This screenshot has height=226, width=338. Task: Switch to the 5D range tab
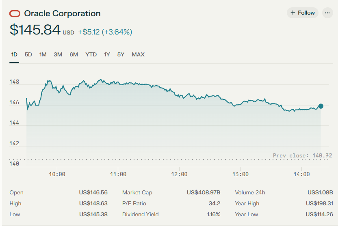click(28, 55)
